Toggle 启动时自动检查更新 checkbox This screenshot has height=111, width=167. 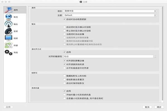(64, 19)
